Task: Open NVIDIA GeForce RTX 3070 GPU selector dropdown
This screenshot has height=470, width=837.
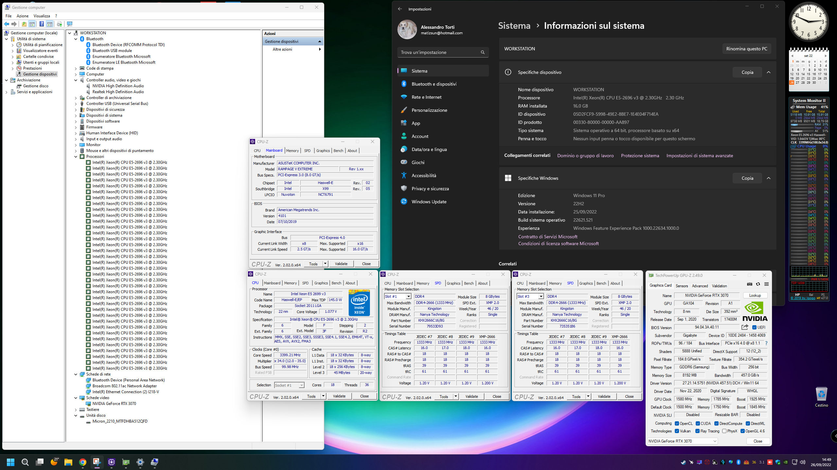Action: (x=715, y=441)
